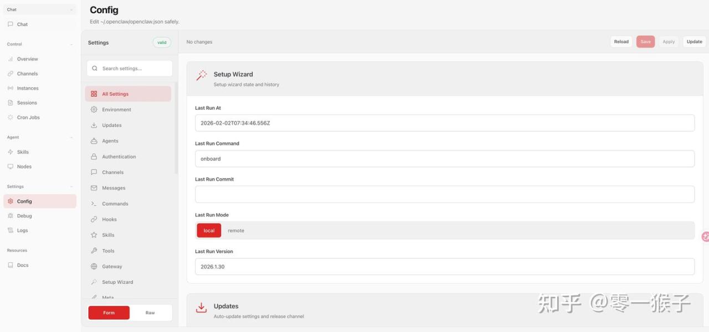
Task: Open Messages via the envelope icon
Action: coord(94,188)
